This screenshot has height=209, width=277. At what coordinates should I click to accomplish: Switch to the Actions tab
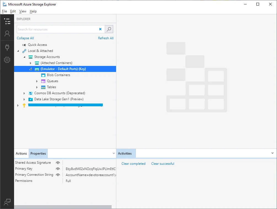[21, 154]
